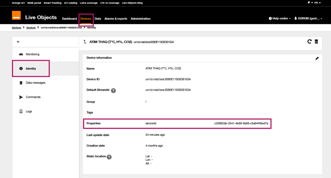This screenshot has width=331, height=178.
Task: Open the Alarms & reports tab
Action: [x=116, y=18]
